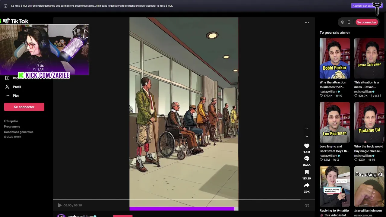Click the 1.3M likes counter
This screenshot has height=217, width=386.
[x=307, y=152]
